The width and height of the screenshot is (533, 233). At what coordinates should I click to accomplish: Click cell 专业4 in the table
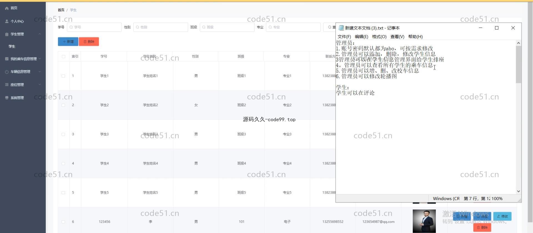287,163
